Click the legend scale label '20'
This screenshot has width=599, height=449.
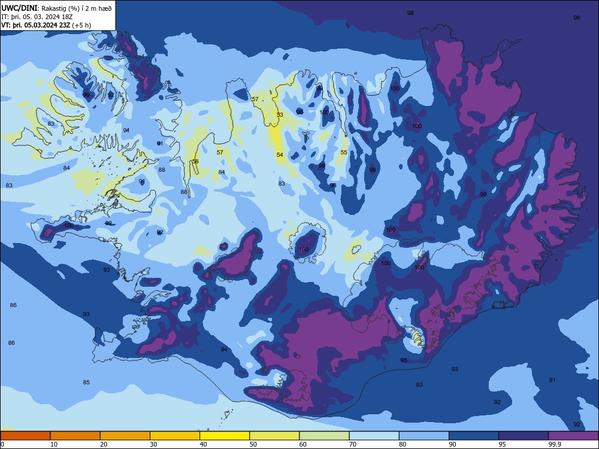tap(104, 444)
